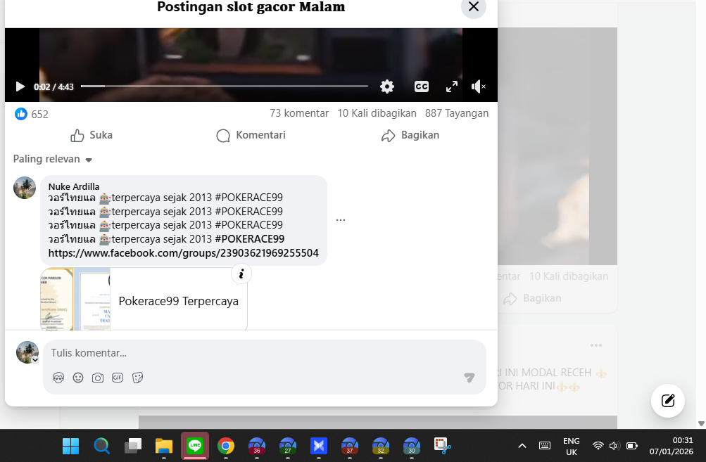The width and height of the screenshot is (706, 462).
Task: Open Chrome profile 32 taskbar icon
Action: (x=381, y=446)
